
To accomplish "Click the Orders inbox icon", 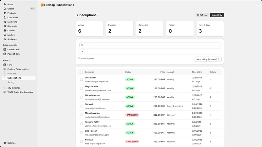I will [5, 9].
